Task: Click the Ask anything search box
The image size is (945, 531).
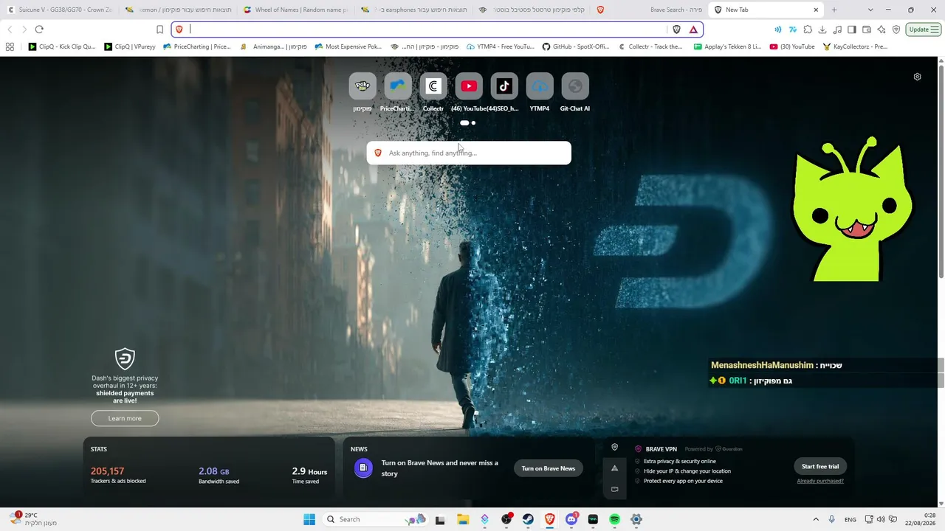Action: point(469,153)
